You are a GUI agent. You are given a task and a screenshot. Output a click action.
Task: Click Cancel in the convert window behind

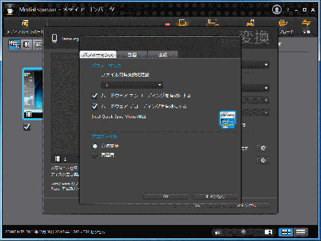tap(247, 206)
